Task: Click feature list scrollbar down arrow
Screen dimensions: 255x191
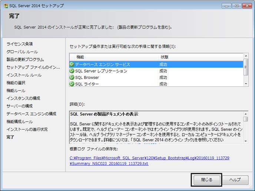Action: pyautogui.click(x=246, y=84)
